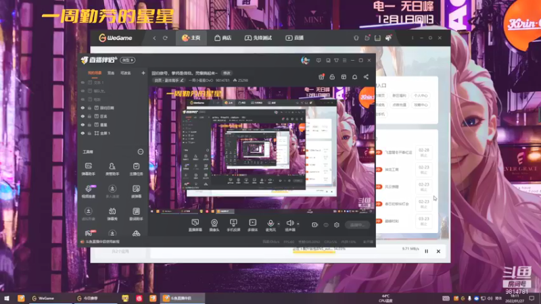
Task: Click the notification bell icon
Action: point(354,77)
